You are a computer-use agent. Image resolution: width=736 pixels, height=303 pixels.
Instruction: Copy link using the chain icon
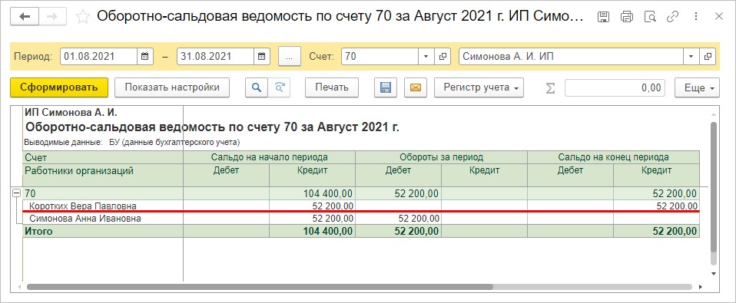pyautogui.click(x=673, y=17)
